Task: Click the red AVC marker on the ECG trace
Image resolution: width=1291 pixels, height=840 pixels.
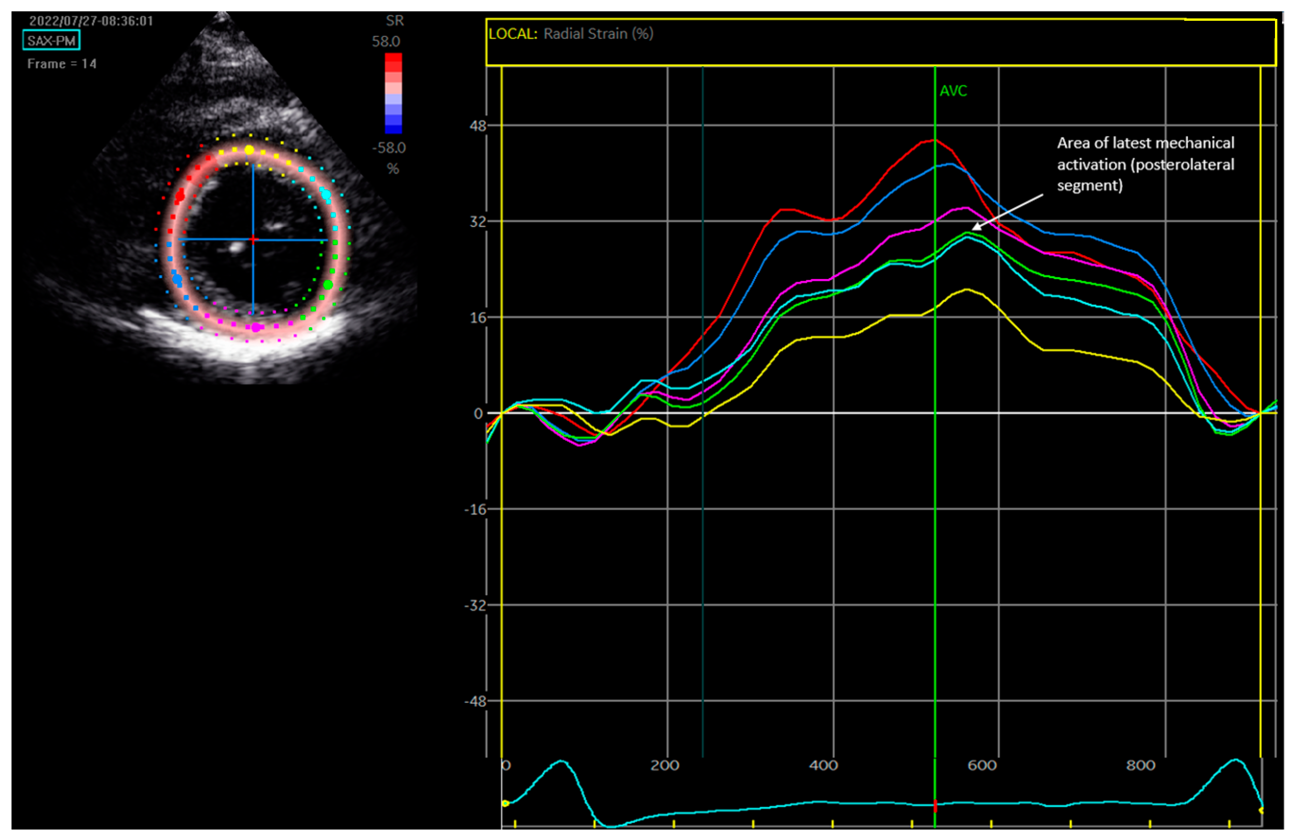Action: [935, 806]
